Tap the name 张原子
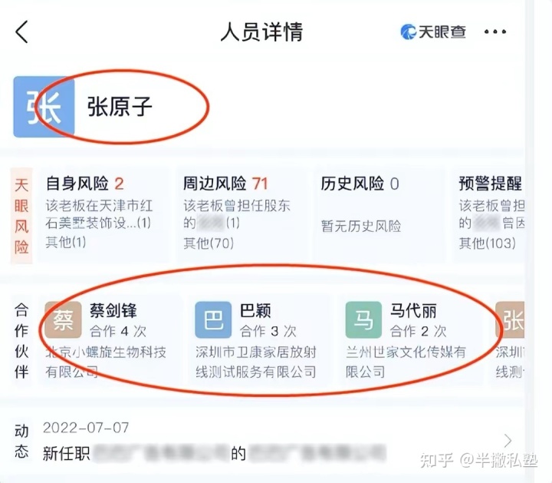Viewport: 552px width, 483px height. pos(120,107)
